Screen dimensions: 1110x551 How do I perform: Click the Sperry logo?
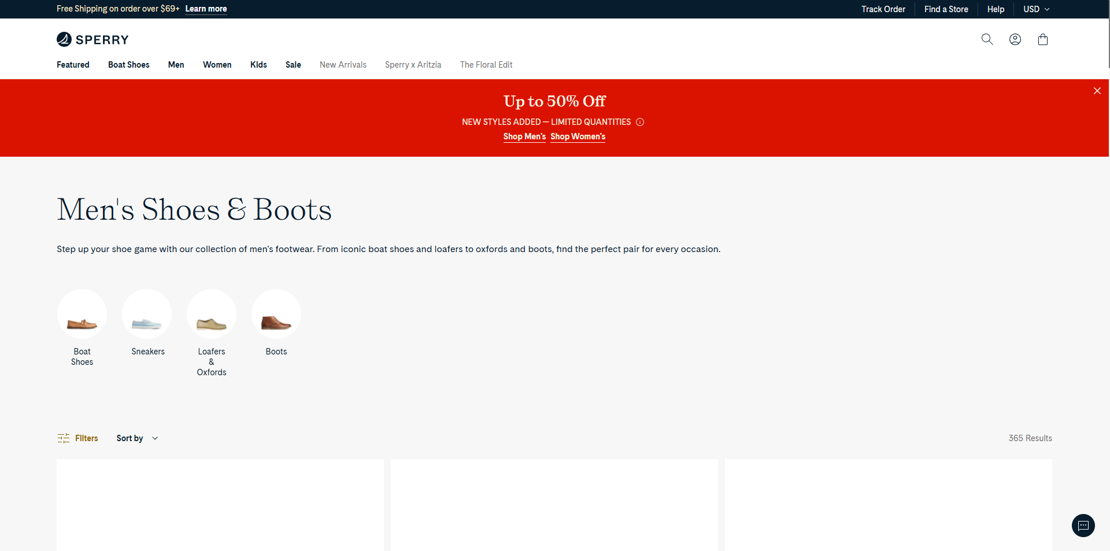(92, 39)
